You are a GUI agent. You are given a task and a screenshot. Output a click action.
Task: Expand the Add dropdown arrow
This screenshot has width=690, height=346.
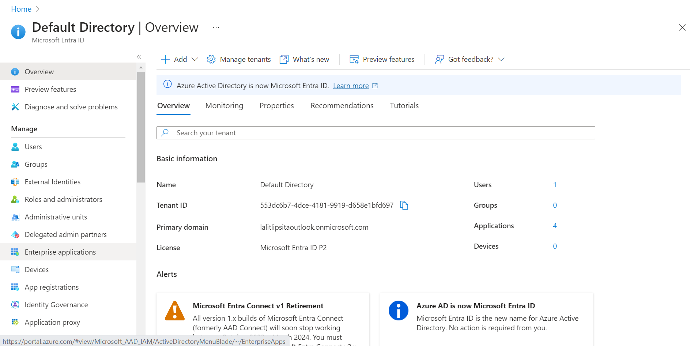click(195, 59)
